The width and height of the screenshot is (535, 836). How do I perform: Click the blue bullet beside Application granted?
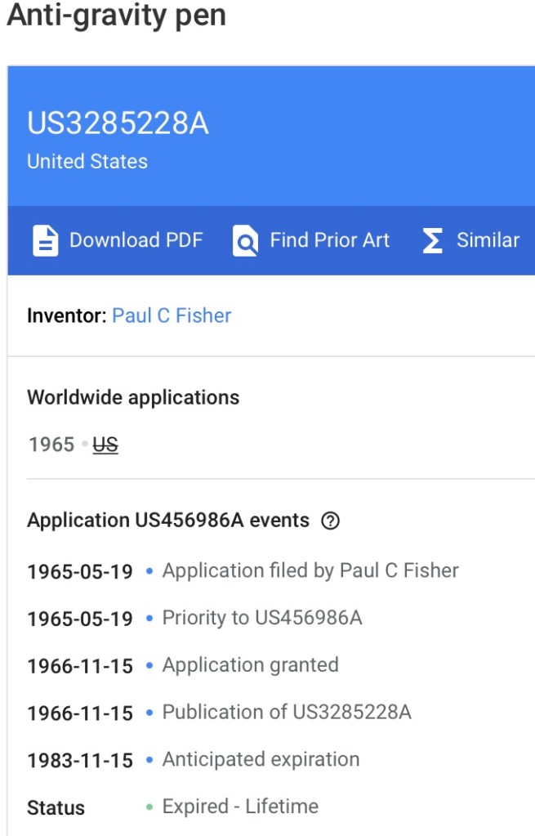[x=149, y=665]
